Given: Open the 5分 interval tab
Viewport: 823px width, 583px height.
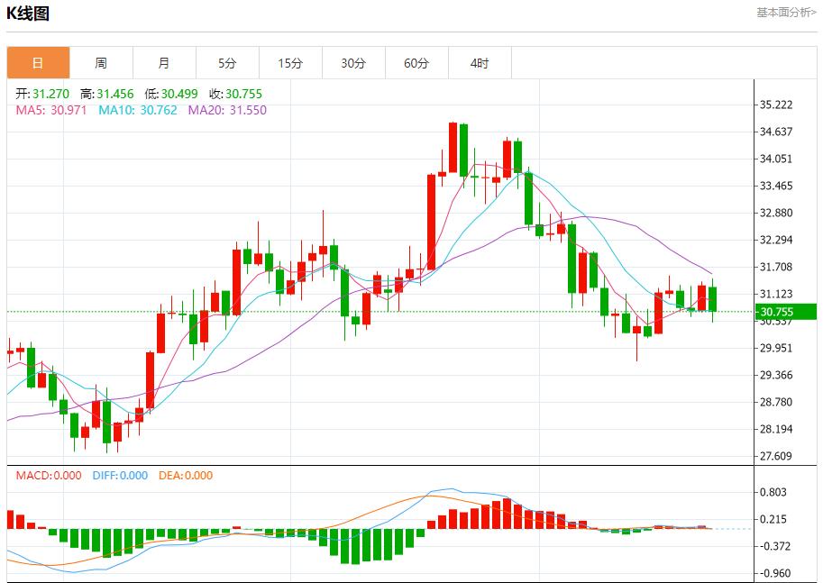Looking at the screenshot, I should tap(227, 63).
